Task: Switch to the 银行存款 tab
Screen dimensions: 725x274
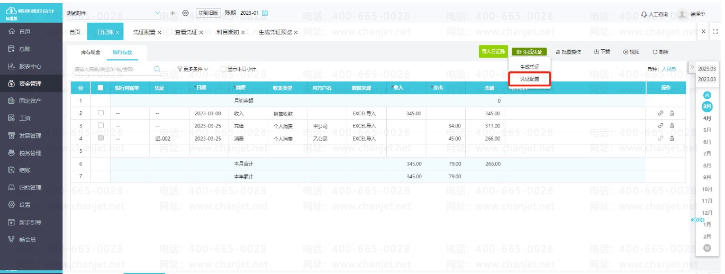Action: pos(122,52)
